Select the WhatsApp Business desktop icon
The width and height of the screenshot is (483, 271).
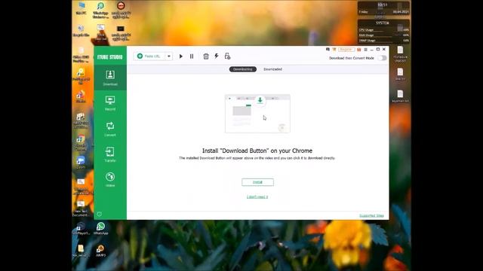100,10
